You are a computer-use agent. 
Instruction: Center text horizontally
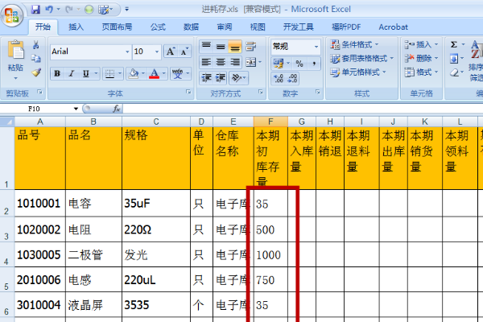click(x=221, y=62)
